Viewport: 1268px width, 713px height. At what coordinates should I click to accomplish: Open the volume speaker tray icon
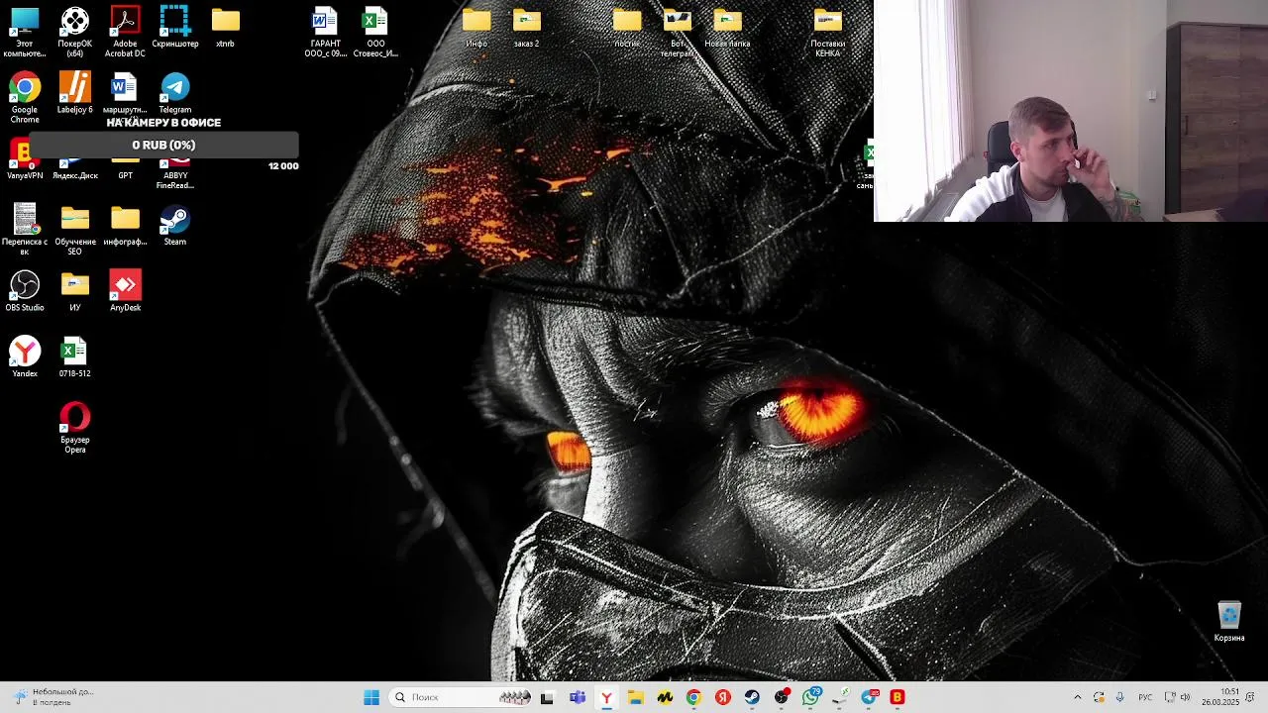(x=1185, y=697)
